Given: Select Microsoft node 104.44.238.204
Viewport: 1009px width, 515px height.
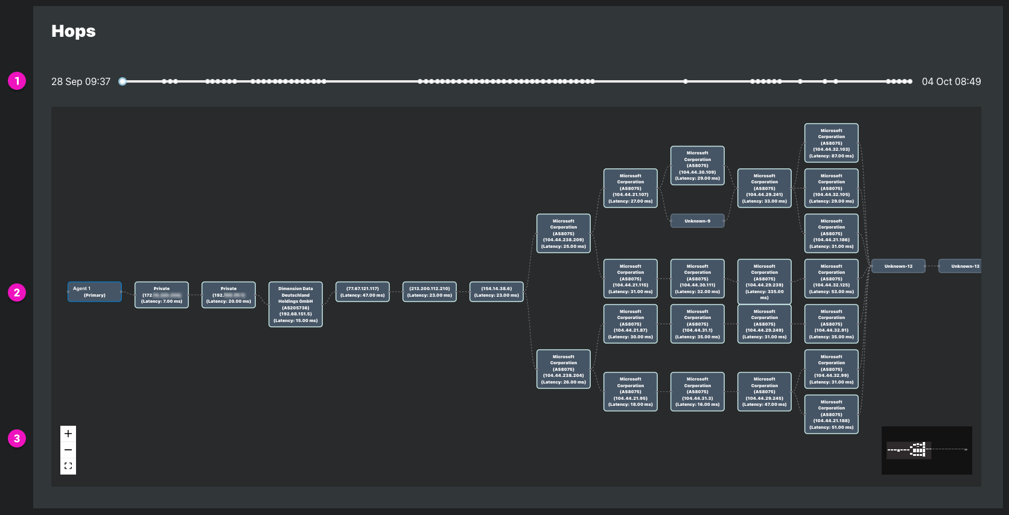Looking at the screenshot, I should 564,369.
